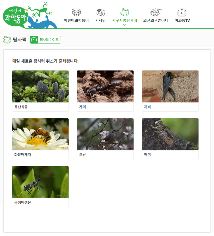Screen dimensions: 214x236
Task: Open the 매미 cicada quiz image
Action: pyautogui.click(x=170, y=134)
